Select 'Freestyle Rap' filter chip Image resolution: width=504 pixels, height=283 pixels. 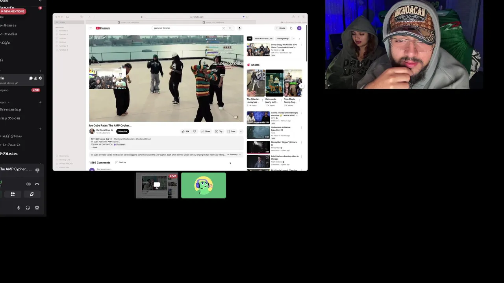pos(282,39)
